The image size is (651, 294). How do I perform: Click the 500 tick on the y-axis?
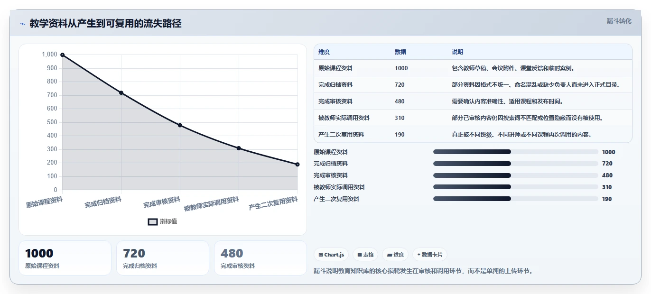[x=52, y=122]
